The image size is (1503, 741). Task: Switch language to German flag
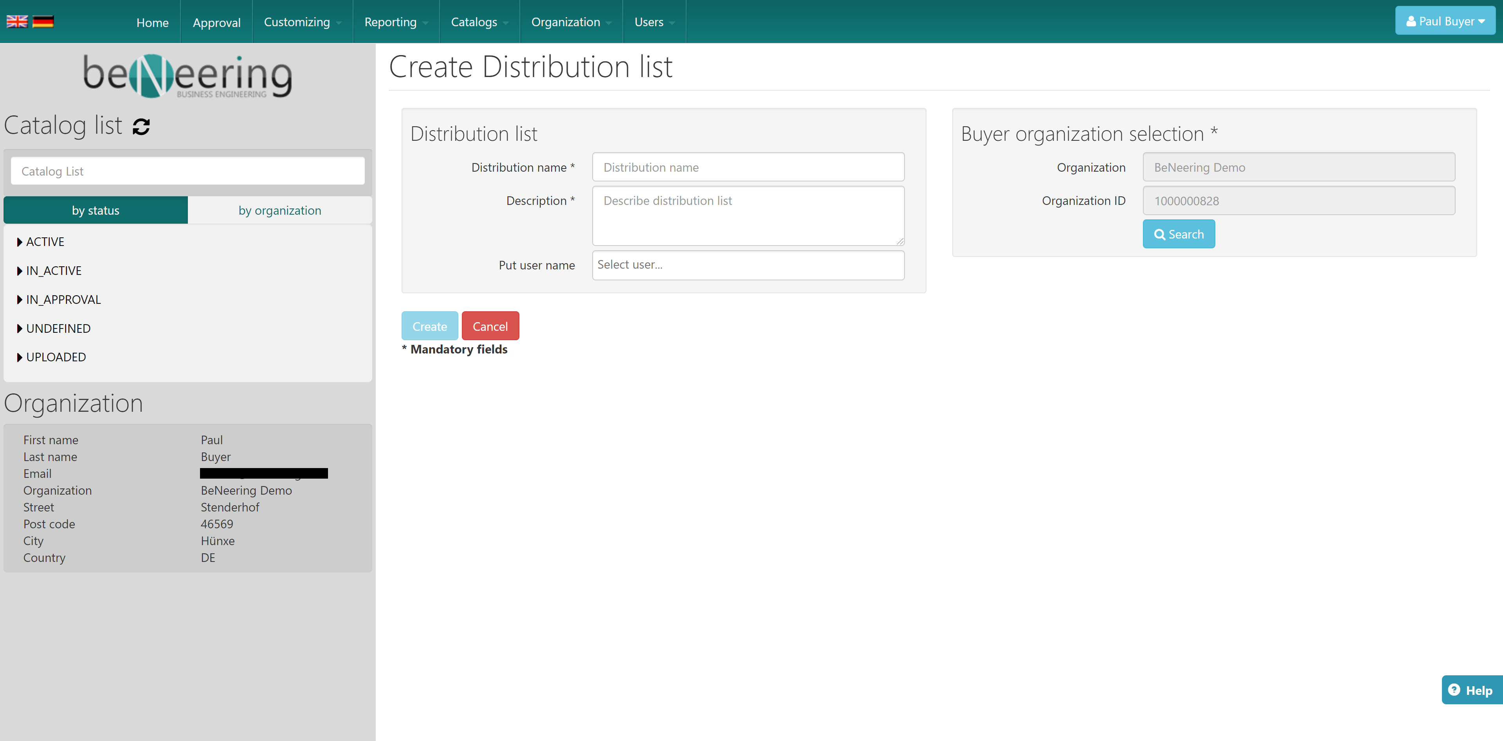pyautogui.click(x=43, y=22)
